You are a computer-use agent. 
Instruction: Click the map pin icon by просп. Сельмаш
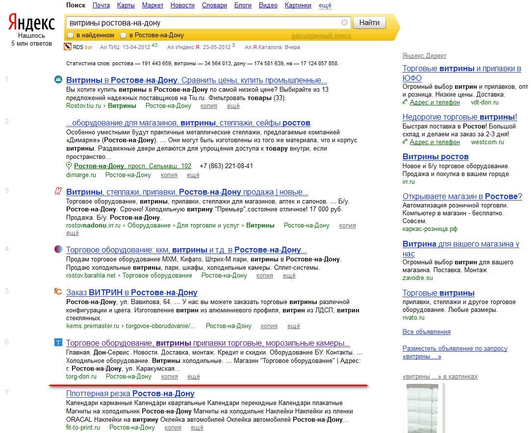pos(69,166)
